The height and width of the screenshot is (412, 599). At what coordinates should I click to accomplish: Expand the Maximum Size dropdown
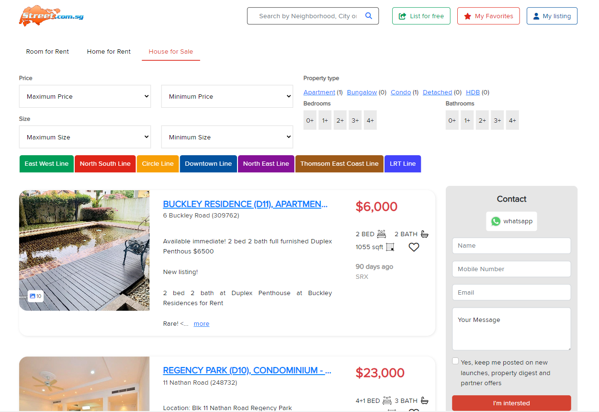(85, 137)
